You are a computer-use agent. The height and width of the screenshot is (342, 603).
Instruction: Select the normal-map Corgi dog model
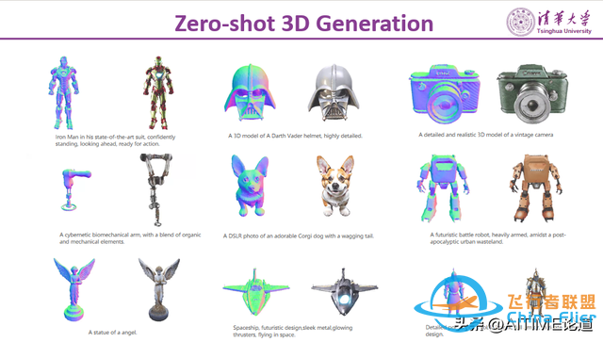251,186
